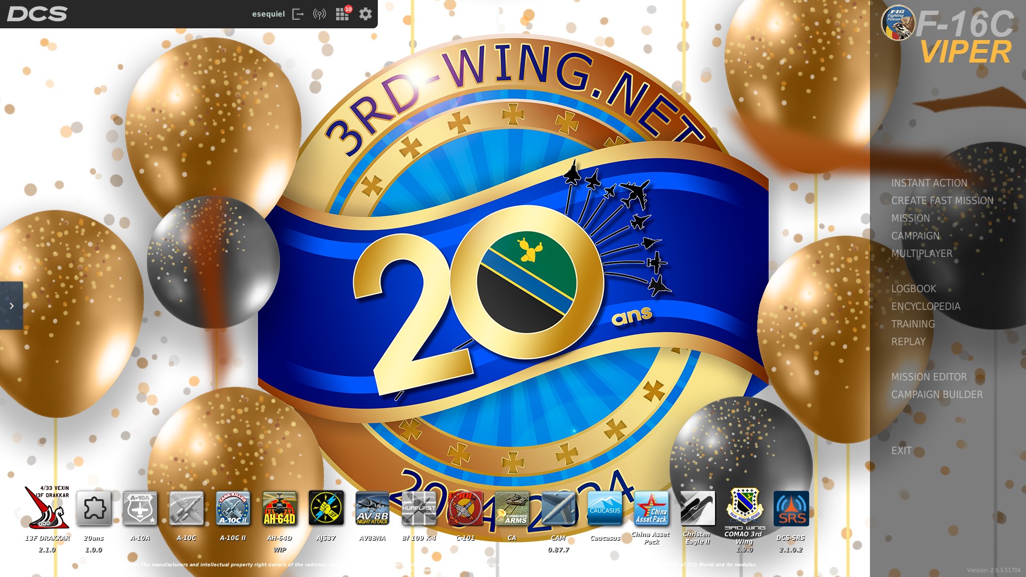Click the broadcast signal icon
The image size is (1026, 577).
coord(320,14)
